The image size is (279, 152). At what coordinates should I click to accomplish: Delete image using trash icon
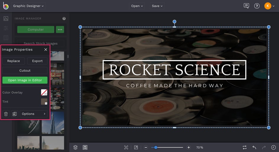pos(6,114)
